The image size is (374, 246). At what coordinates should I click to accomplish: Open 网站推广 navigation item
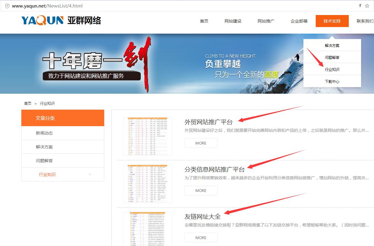266,21
